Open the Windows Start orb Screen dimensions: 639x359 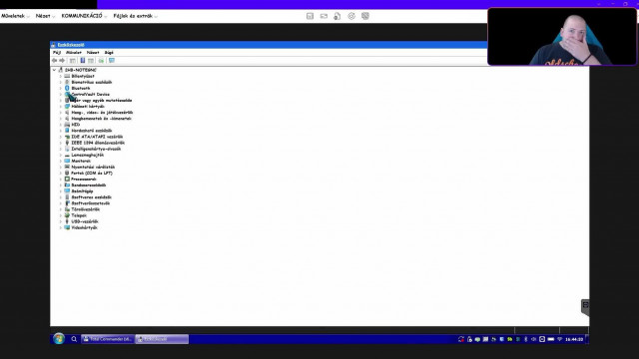(x=59, y=339)
